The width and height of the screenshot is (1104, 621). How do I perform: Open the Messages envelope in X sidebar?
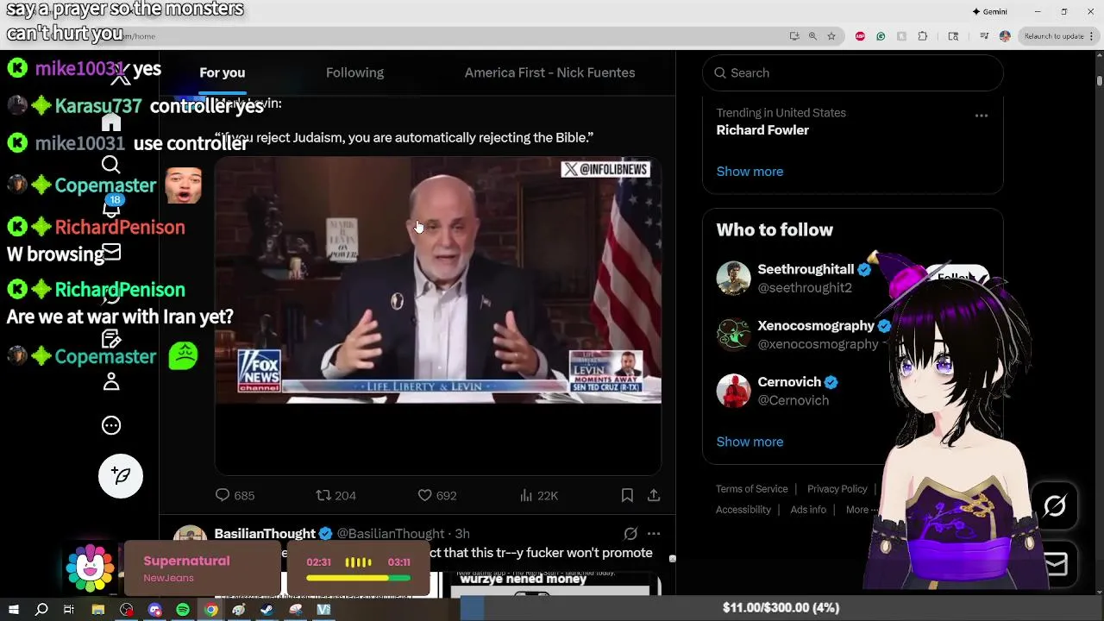click(111, 252)
